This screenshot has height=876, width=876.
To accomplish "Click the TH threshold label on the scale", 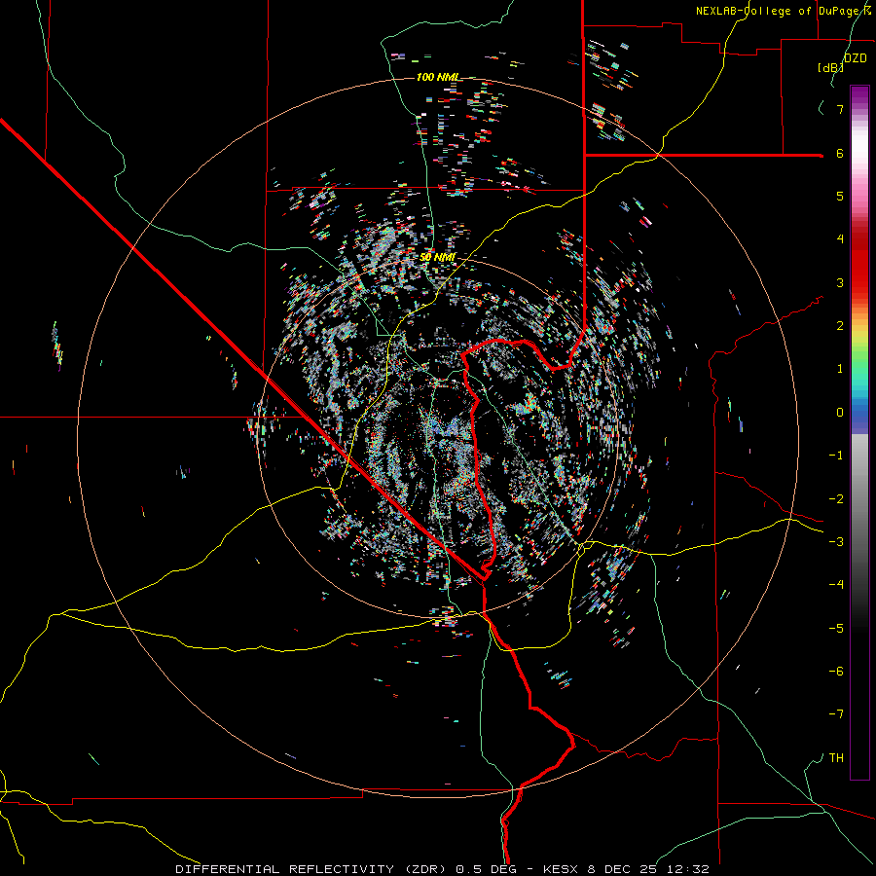I will 836,757.
